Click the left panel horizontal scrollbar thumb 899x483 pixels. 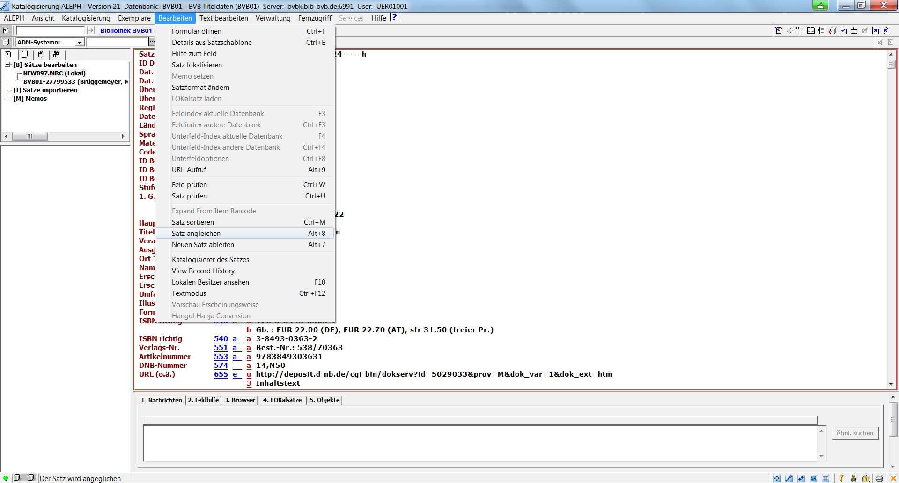pyautogui.click(x=30, y=137)
